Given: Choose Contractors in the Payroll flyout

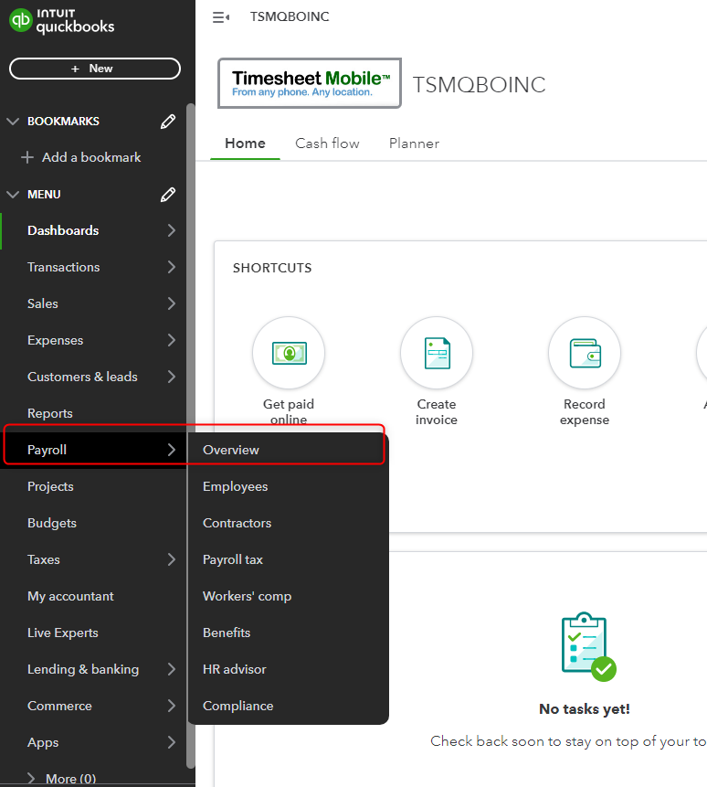Looking at the screenshot, I should click(237, 523).
